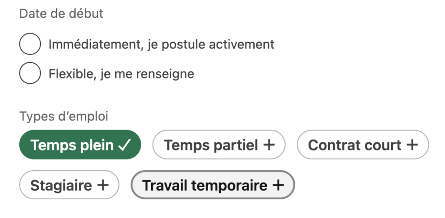Click the 'Temps partiel' chip text
Image resolution: width=445 pixels, height=218 pixels.
pyautogui.click(x=211, y=145)
